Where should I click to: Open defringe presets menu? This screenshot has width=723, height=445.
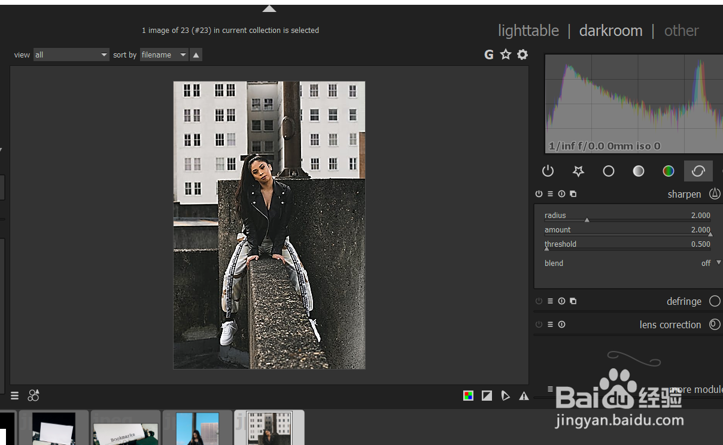(x=550, y=301)
